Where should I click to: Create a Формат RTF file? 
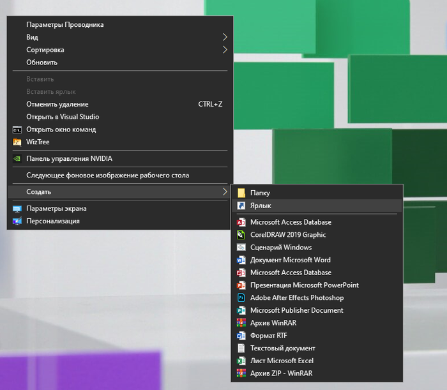tap(317, 336)
